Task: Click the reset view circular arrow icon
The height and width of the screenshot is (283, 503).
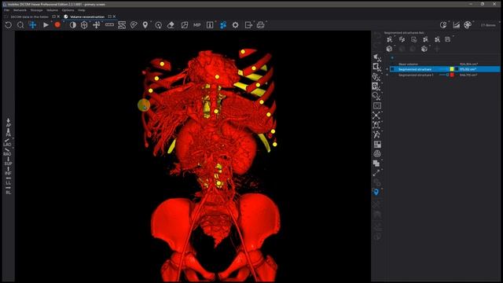Action: pos(9,25)
